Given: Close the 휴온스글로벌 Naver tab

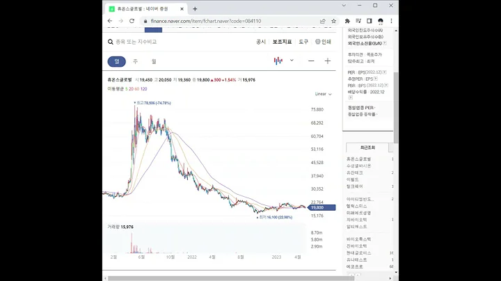Looking at the screenshot, I should 182,9.
